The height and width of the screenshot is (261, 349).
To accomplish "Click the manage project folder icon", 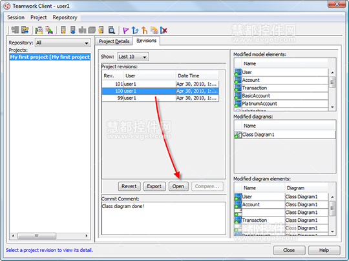I will (39, 30).
